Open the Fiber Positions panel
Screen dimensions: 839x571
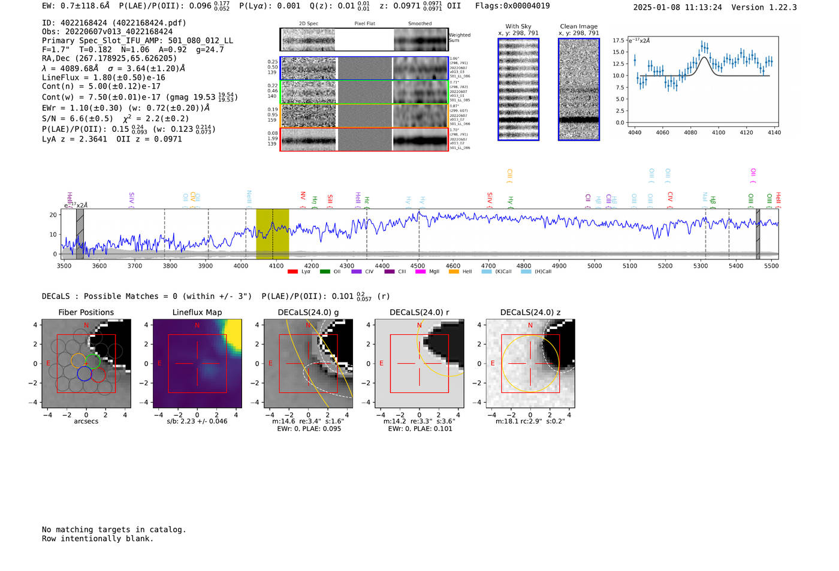click(86, 363)
